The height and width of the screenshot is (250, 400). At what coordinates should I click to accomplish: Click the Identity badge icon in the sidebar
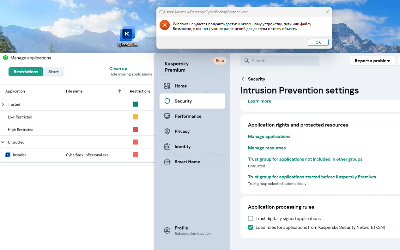tap(167, 146)
